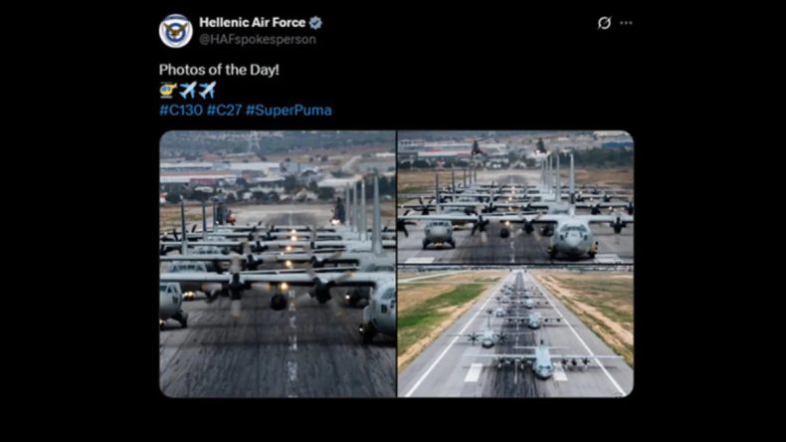Click the lead aircraft in the aerial photo
The width and height of the screenshot is (786, 442).
[x=543, y=360]
